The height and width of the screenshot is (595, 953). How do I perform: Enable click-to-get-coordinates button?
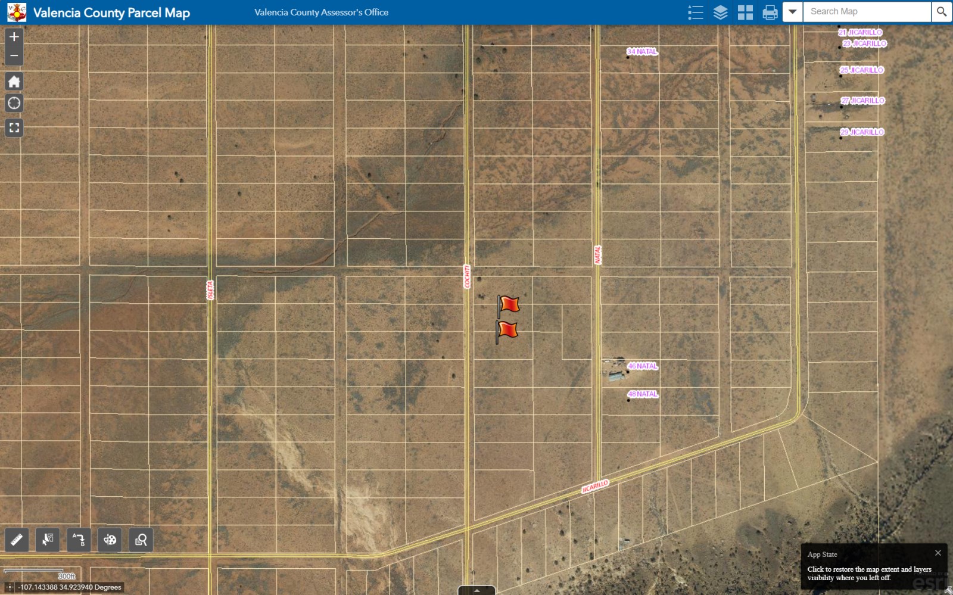point(10,587)
